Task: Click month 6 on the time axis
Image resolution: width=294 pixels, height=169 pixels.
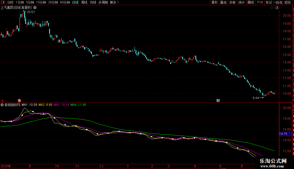Action: tap(242, 166)
